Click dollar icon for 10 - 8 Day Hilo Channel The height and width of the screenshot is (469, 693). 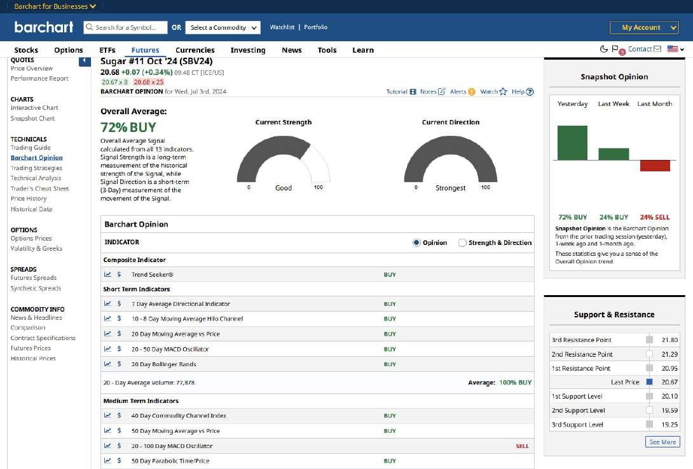[119, 319]
